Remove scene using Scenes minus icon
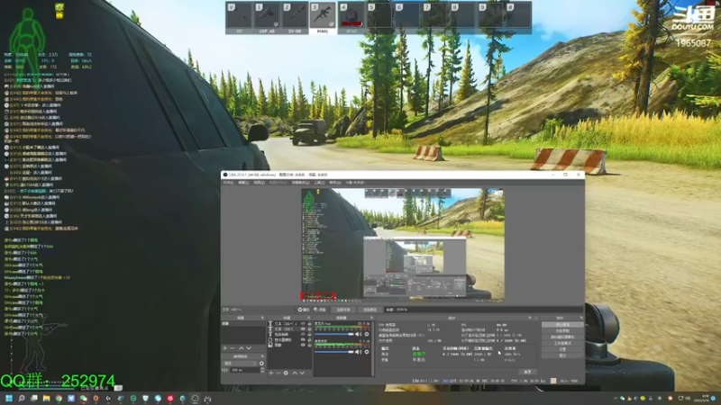721x405 pixels. (233, 348)
